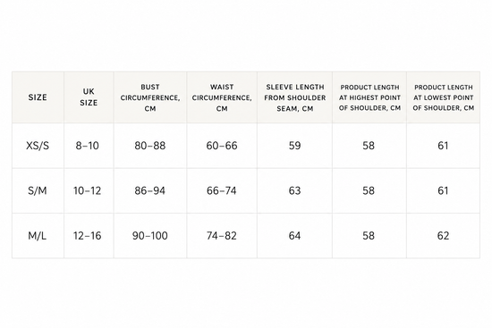Select sleeve length value 59
The height and width of the screenshot is (328, 492).
294,146
